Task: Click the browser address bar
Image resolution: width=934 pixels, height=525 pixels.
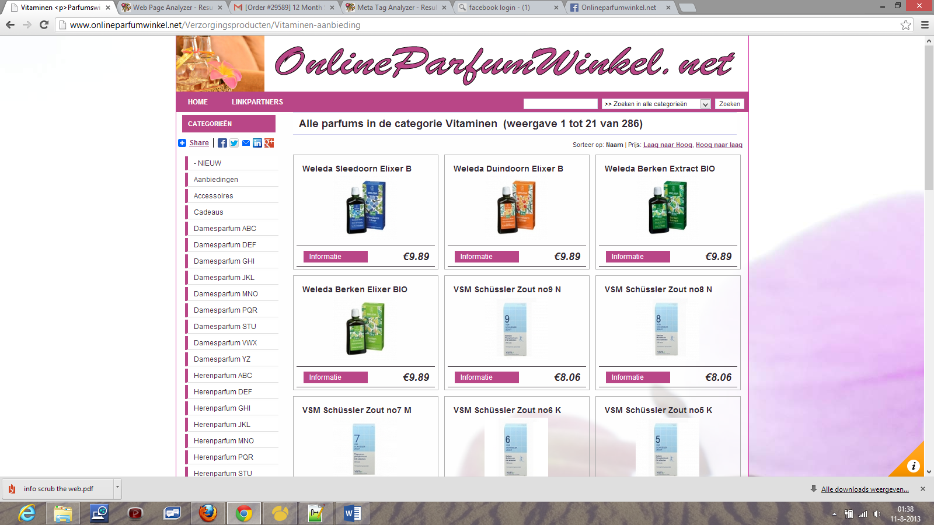Action: pyautogui.click(x=479, y=24)
